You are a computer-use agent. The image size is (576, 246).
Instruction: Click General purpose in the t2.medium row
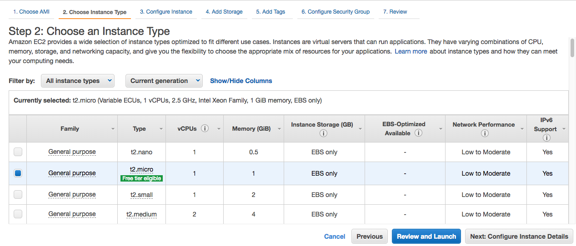(72, 214)
